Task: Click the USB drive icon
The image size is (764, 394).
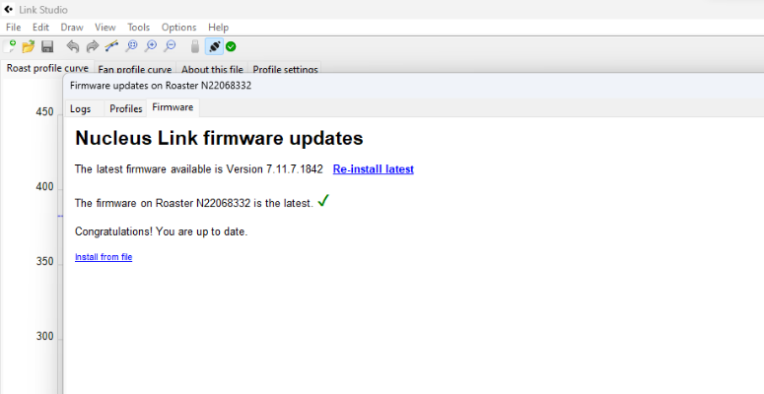Action: (195, 46)
